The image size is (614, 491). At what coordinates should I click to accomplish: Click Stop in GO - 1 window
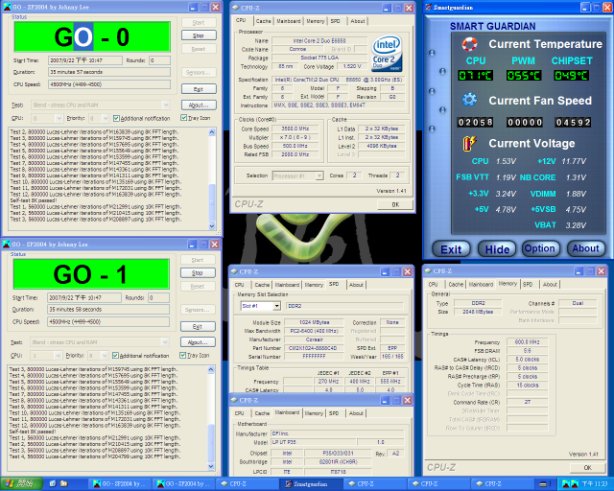[198, 273]
